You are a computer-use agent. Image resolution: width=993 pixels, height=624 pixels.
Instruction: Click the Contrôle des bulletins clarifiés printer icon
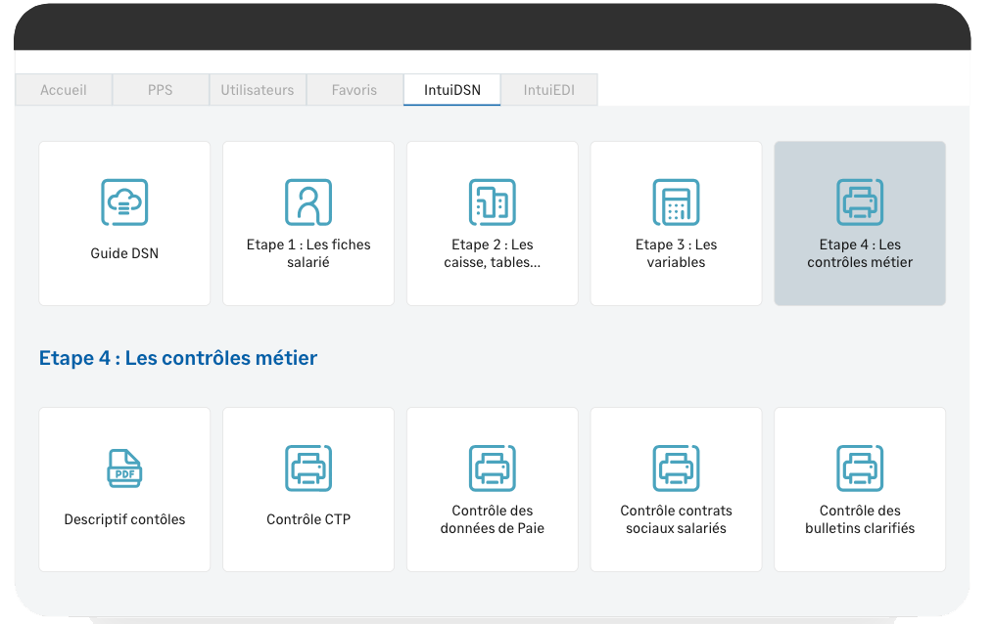point(860,468)
